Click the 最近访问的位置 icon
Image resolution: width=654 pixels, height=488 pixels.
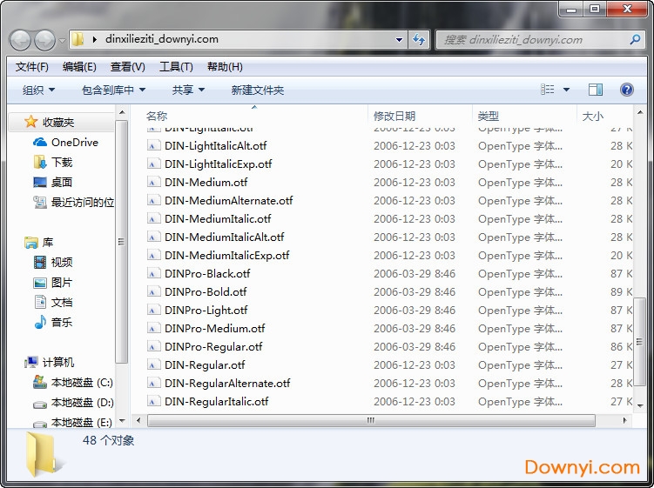coord(40,202)
